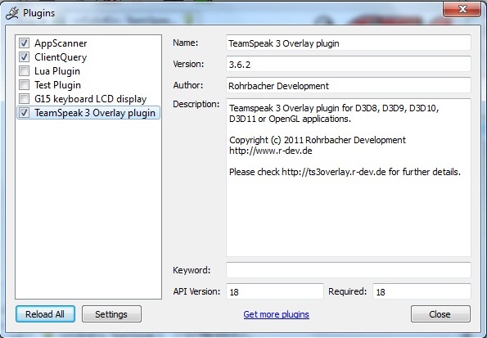Select the Lua Plugin list entry
Viewport: 487px width, 338px height.
point(57,71)
